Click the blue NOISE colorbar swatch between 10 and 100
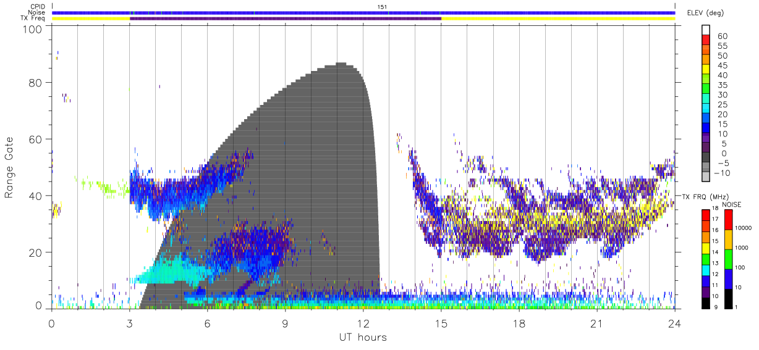The width and height of the screenshot is (759, 350). (x=729, y=278)
